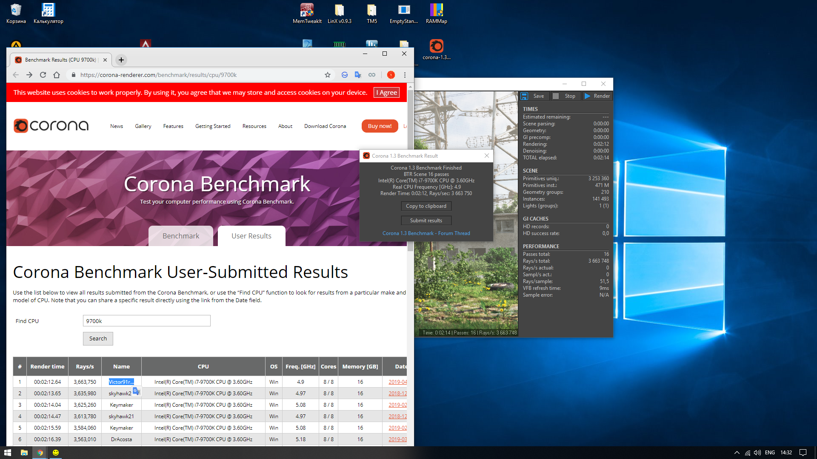Click the browser reload icon
Image resolution: width=817 pixels, height=459 pixels.
point(43,75)
